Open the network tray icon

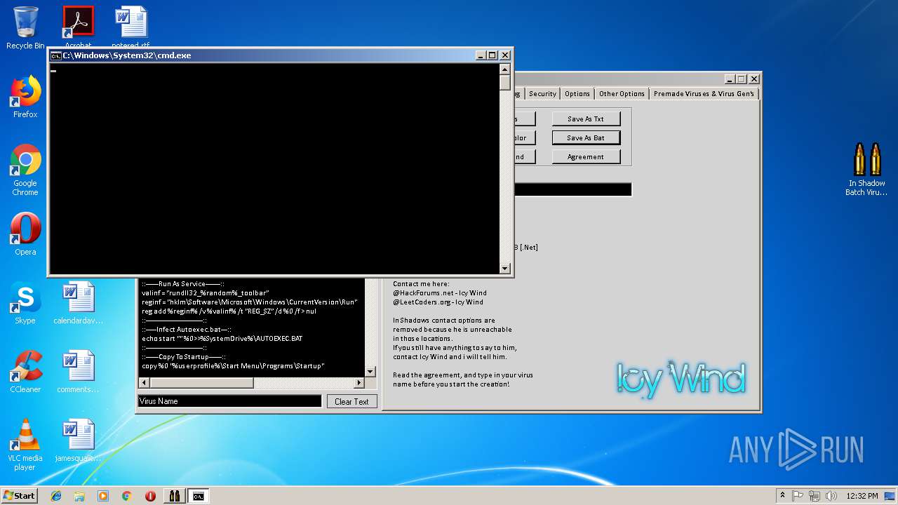point(815,496)
